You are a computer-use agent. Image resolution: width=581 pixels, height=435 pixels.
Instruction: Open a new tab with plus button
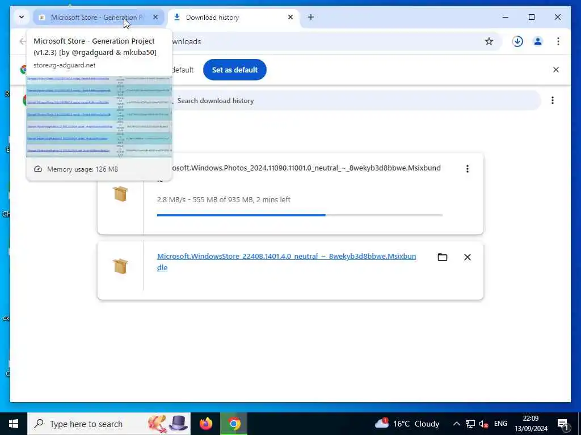click(311, 17)
